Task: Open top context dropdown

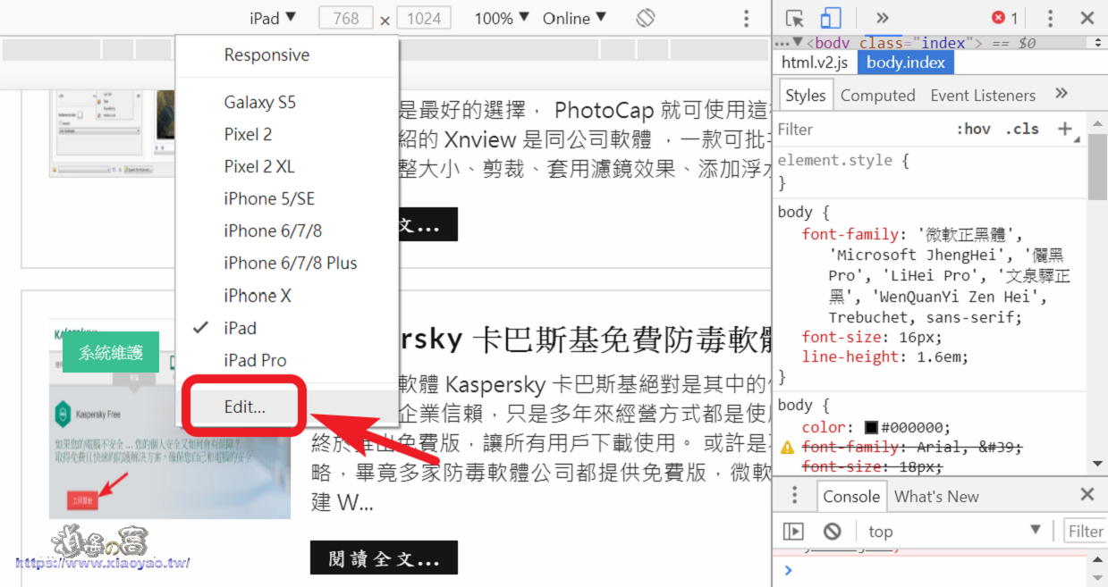Action: point(954,532)
